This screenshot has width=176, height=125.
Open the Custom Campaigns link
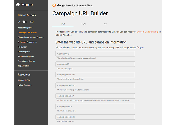coord(146,32)
